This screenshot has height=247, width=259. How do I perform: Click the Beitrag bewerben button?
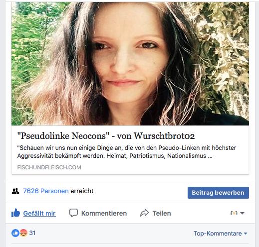pos(218,193)
